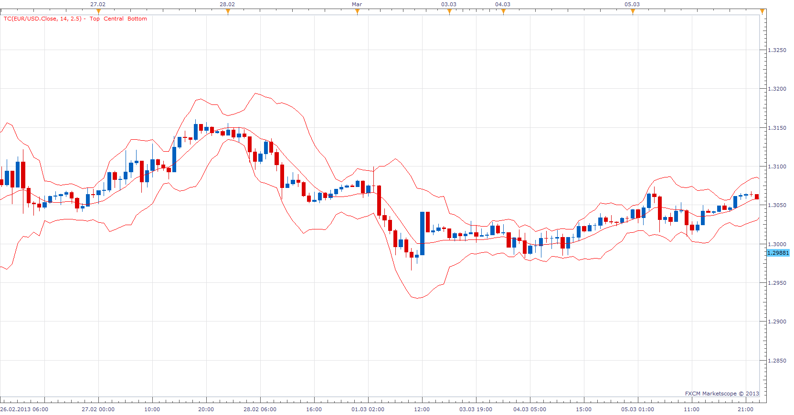Click the 1.3200 price axis label
Image resolution: width=794 pixels, height=415 pixels.
pyautogui.click(x=777, y=89)
